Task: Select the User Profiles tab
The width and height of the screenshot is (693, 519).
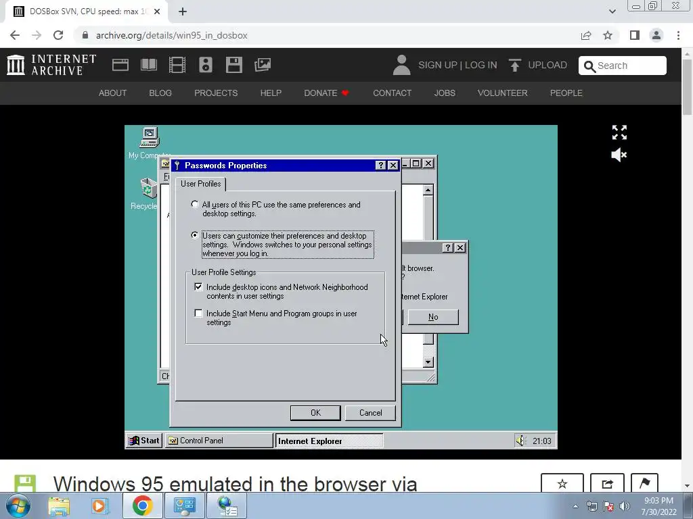Action: point(200,184)
